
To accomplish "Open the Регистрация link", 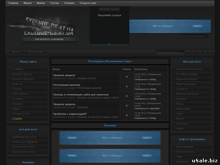I will pos(36,52).
